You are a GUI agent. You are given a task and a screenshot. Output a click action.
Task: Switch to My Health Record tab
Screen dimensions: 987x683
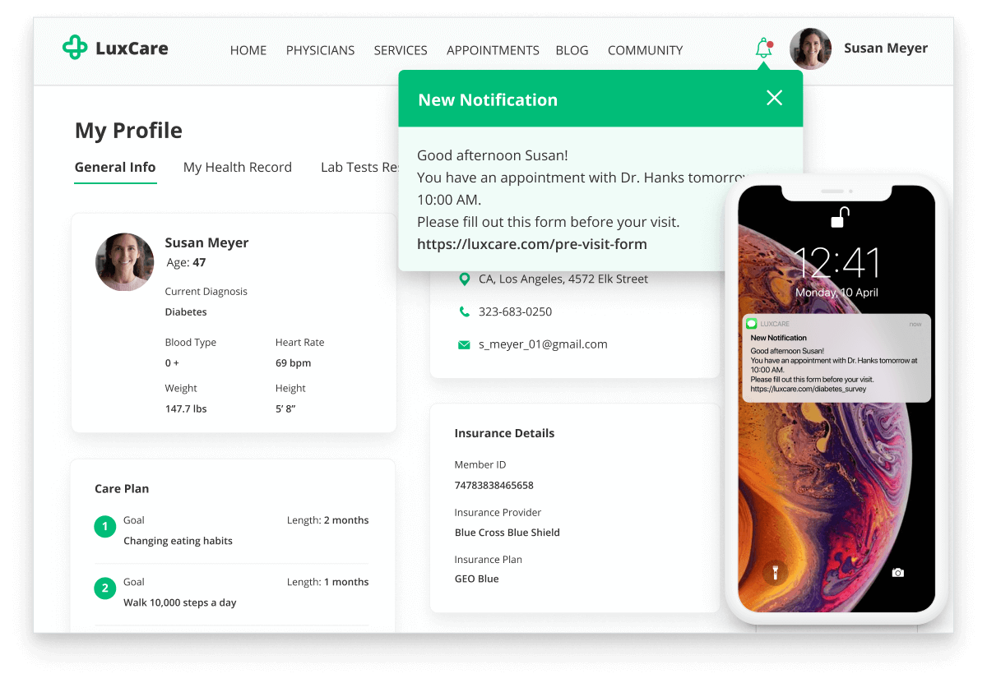237,167
